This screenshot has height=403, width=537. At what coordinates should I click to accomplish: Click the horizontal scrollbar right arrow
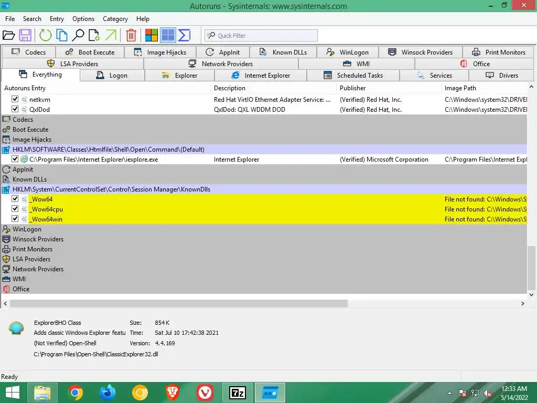[x=523, y=303]
